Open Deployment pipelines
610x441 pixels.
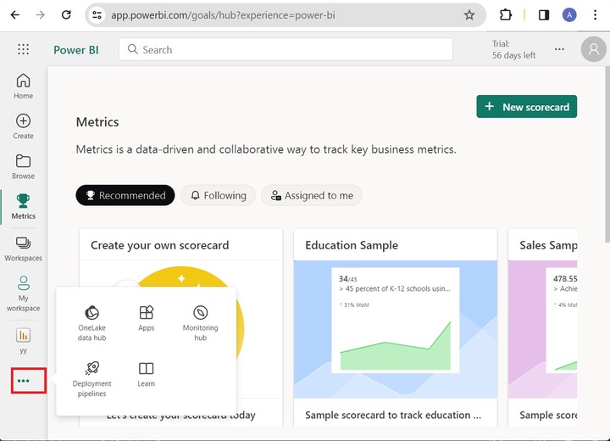click(x=91, y=369)
